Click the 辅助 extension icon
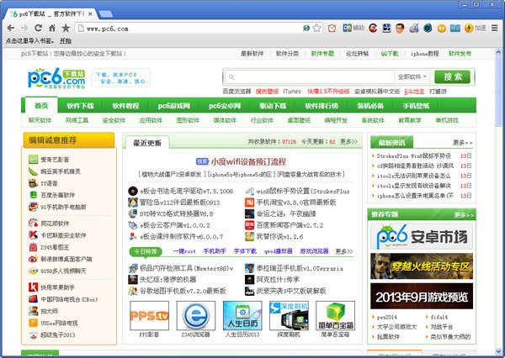This screenshot has height=358, width=505. 353,29
